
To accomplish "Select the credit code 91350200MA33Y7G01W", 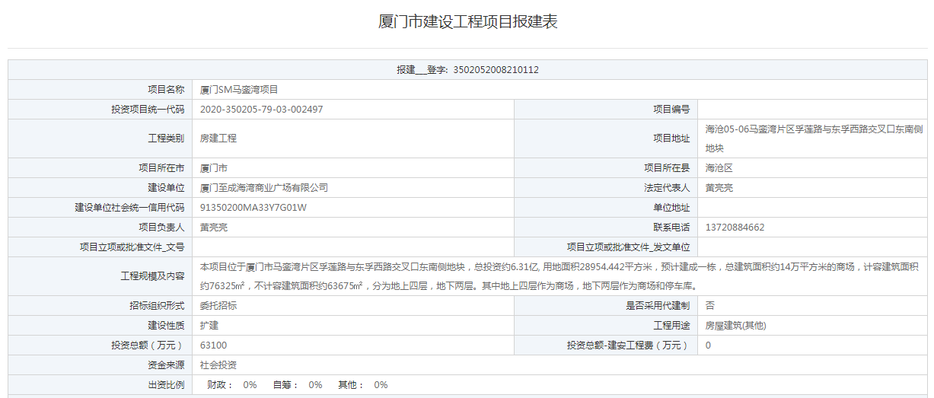I will [253, 207].
